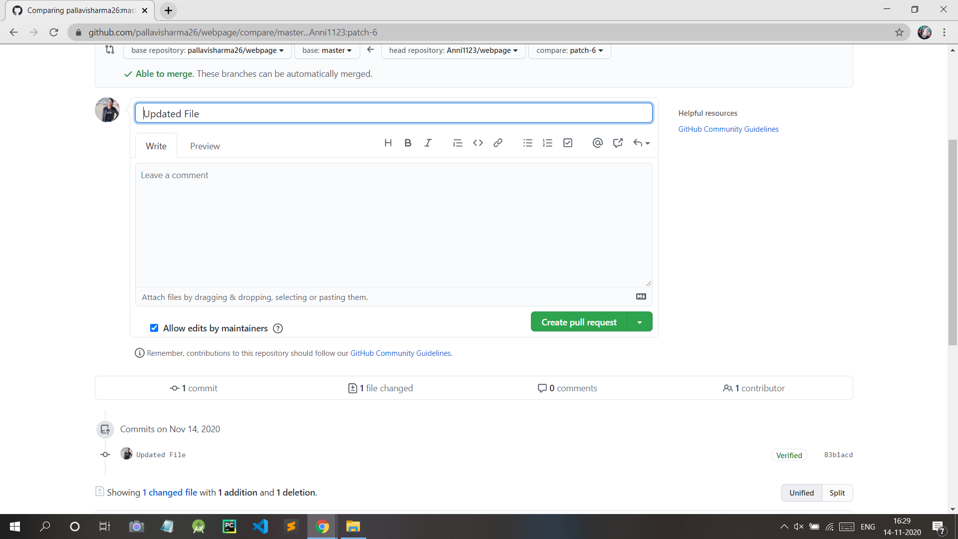Open the base: master branch dropdown
Image resolution: width=958 pixels, height=539 pixels.
(x=327, y=50)
